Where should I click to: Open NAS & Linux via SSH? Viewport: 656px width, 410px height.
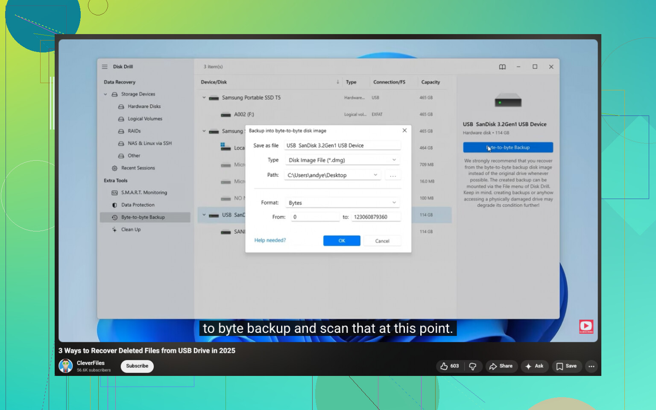coord(149,144)
